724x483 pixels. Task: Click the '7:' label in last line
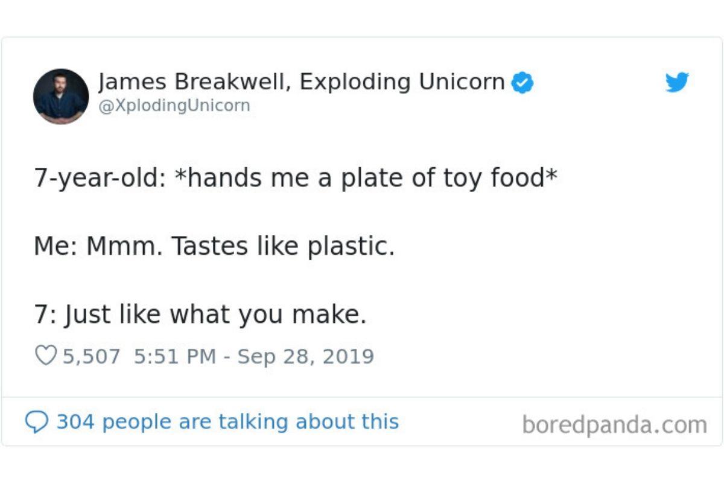click(x=44, y=315)
